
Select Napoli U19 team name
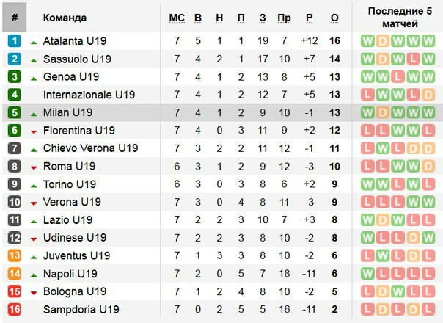70,274
